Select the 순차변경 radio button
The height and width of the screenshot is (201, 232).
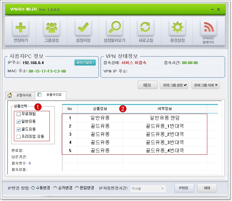[x=55, y=188]
